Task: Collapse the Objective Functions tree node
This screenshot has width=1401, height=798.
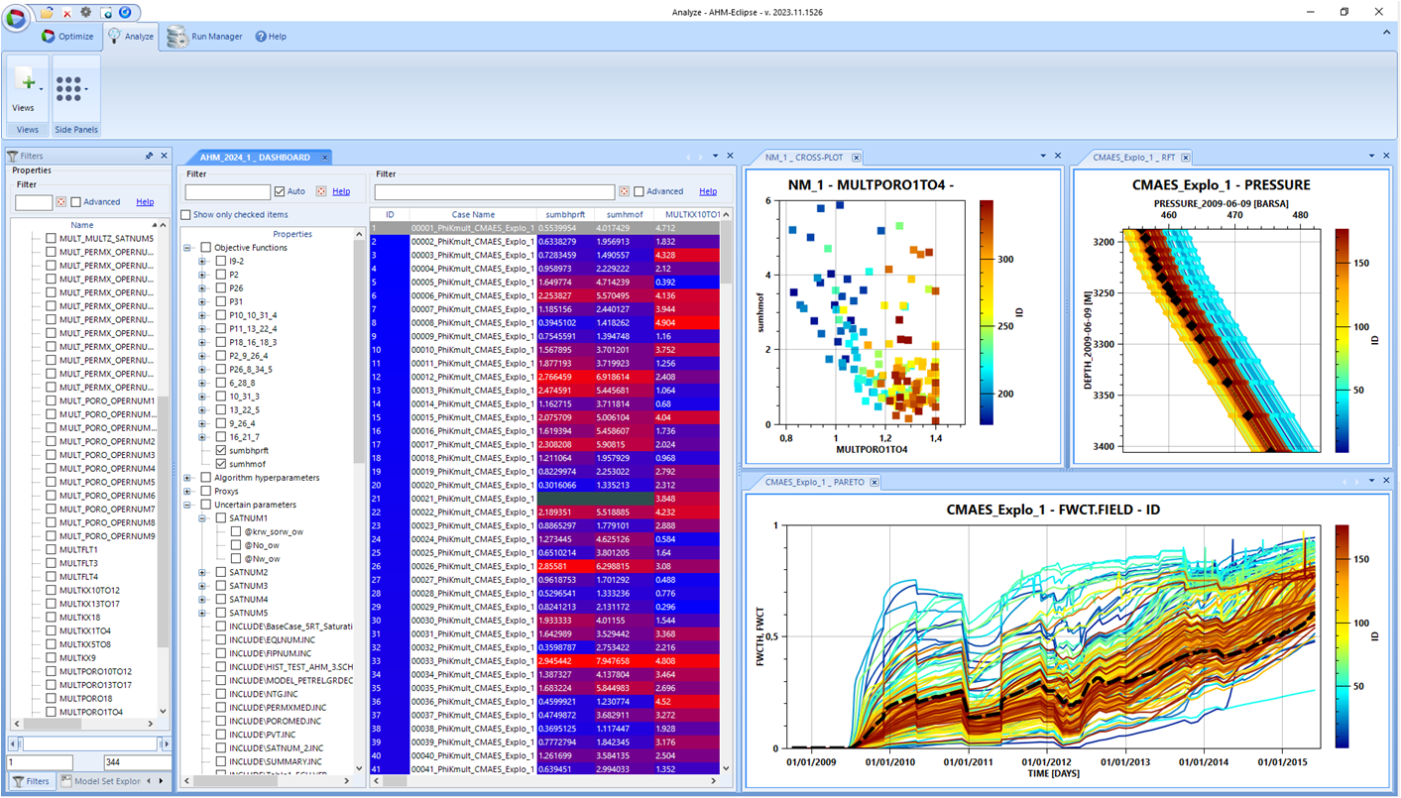Action: pyautogui.click(x=187, y=248)
